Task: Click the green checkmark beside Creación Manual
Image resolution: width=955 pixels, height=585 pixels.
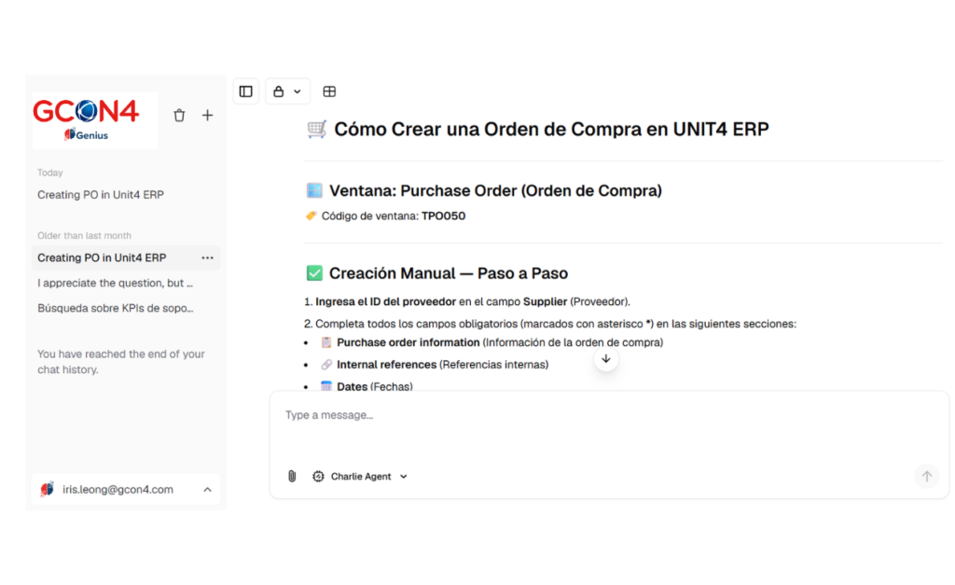Action: click(314, 273)
